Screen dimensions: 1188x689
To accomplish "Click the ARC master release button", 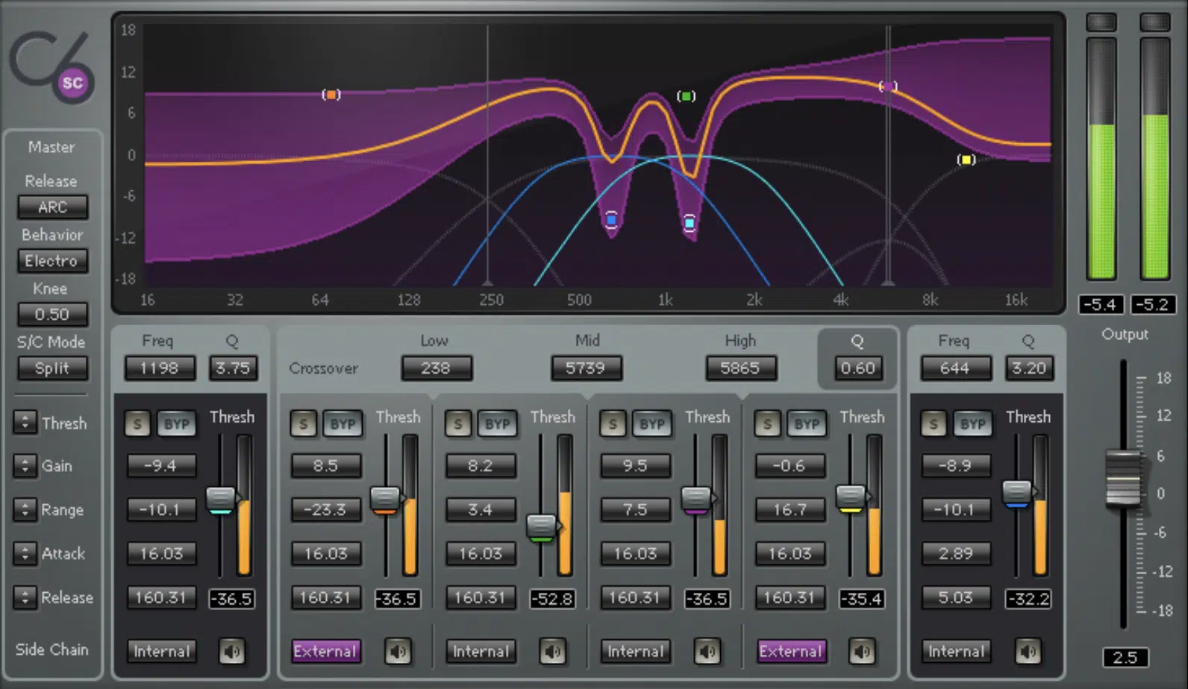I will tap(52, 207).
